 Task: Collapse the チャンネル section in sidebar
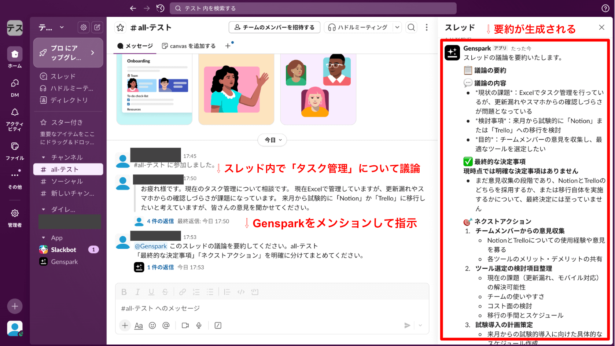[44, 158]
